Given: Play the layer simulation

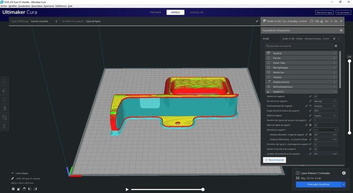Looking at the screenshot, I should 127,189.
